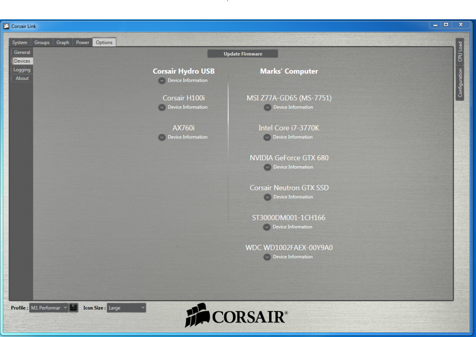Switch to the Power tab
The height and width of the screenshot is (337, 476).
coord(83,42)
